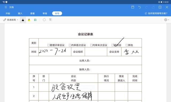
Task: Click the save document icon
Action: (133, 7)
